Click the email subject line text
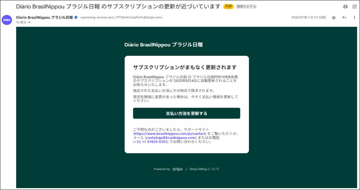Viewport: 360px width, 190px height. (118, 7)
